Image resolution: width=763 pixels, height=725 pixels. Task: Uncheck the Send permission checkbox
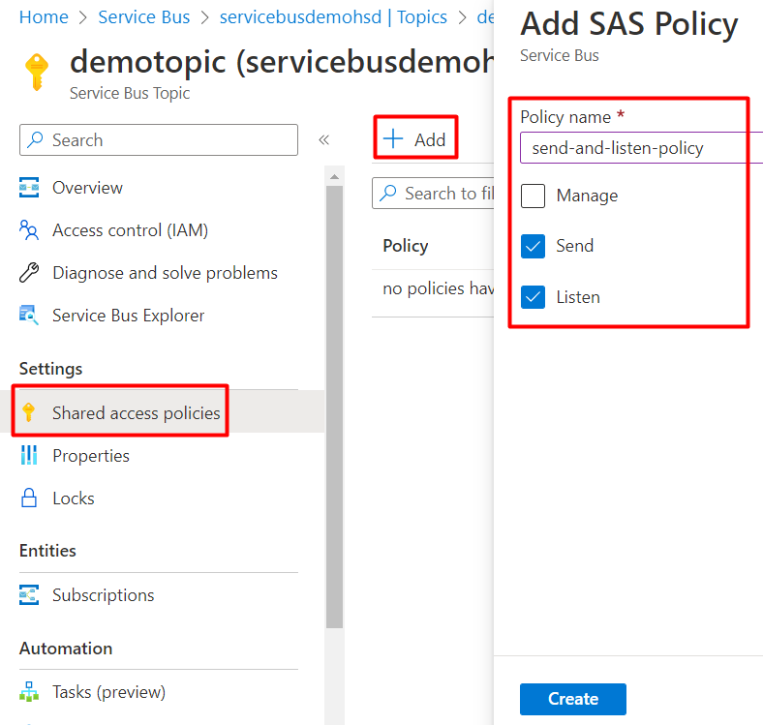tap(534, 246)
